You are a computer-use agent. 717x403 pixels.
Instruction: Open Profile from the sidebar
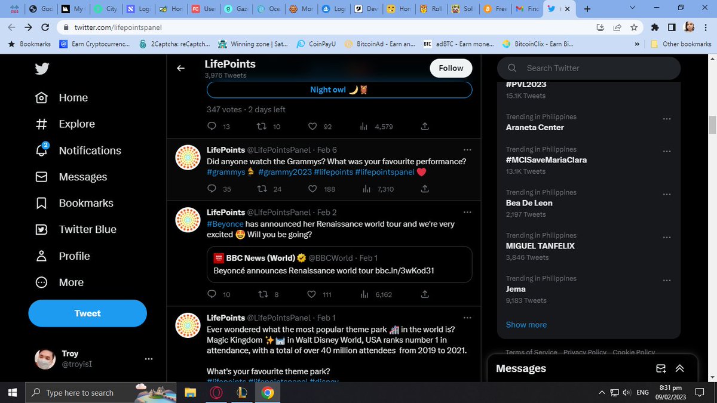pyautogui.click(x=63, y=256)
